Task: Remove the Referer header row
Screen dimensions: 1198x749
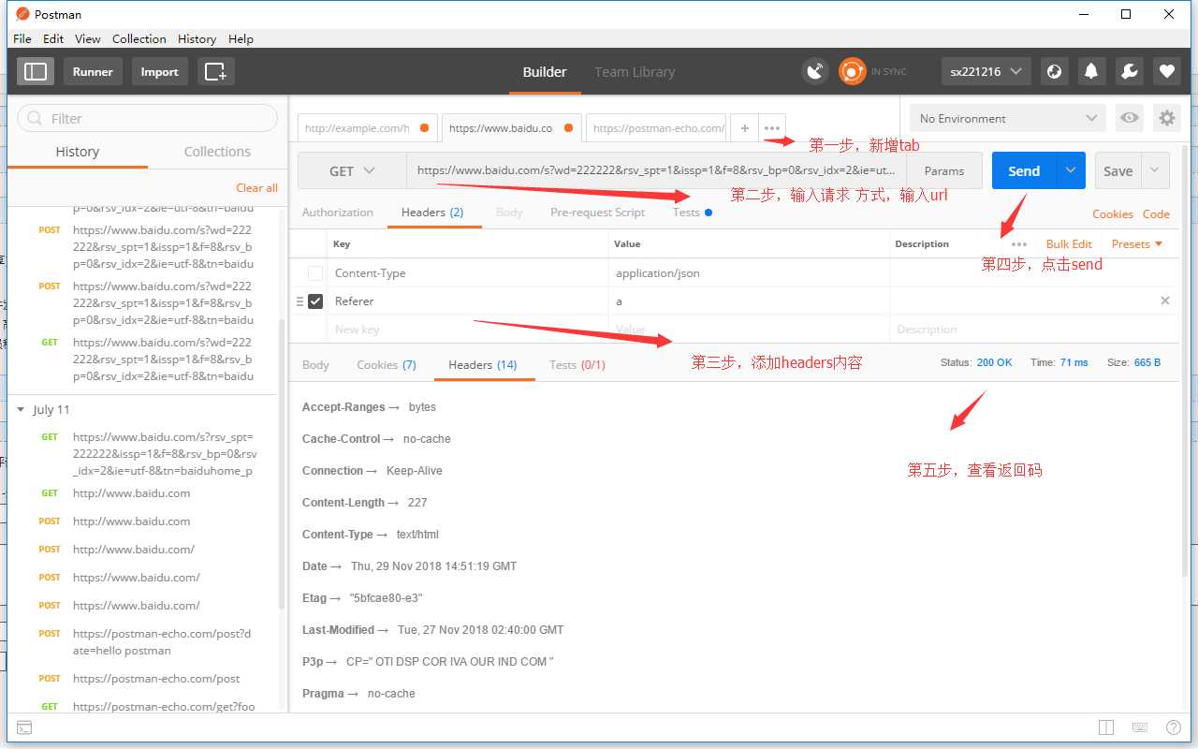Action: (x=1165, y=301)
